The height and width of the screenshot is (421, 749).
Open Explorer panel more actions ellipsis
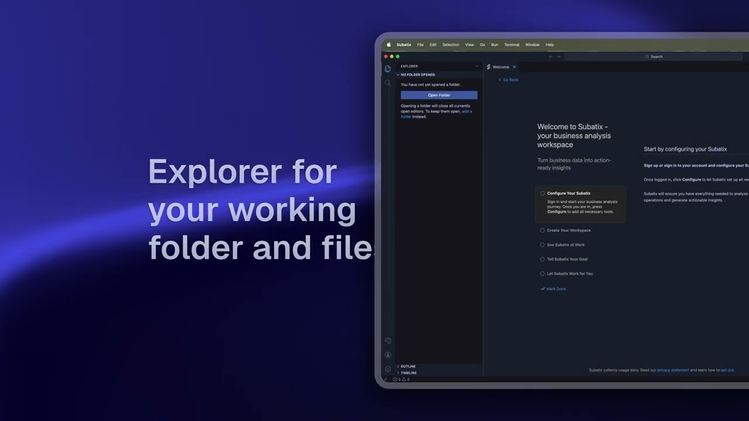476,66
